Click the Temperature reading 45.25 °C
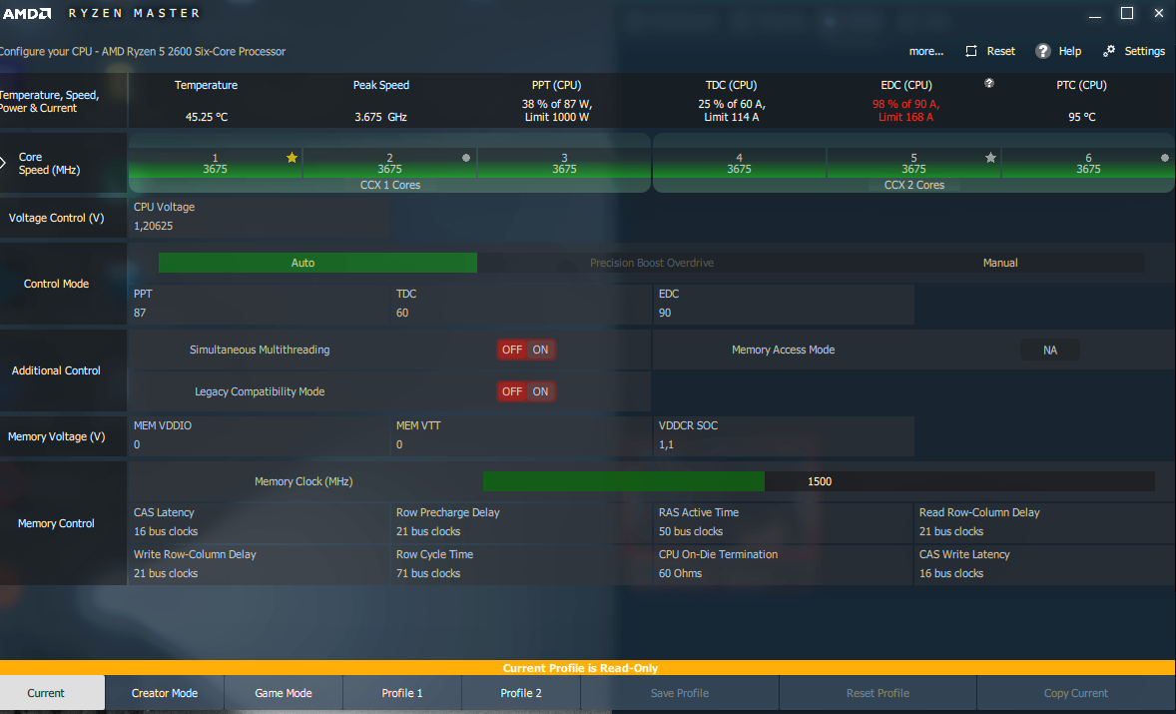Image resolution: width=1176 pixels, height=714 pixels. tap(207, 117)
